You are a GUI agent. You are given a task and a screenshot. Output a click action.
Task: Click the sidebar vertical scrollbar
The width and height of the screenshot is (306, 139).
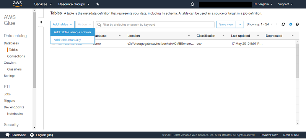coord(34,50)
